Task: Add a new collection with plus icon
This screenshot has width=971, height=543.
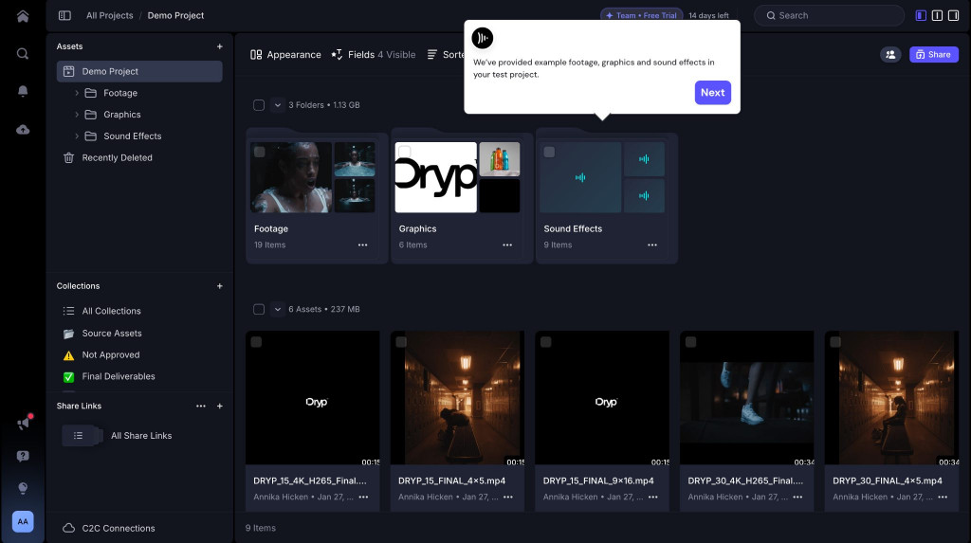Action: click(x=219, y=286)
